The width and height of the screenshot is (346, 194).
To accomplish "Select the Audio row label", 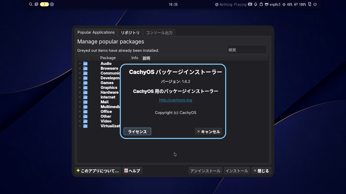I will tap(106, 64).
